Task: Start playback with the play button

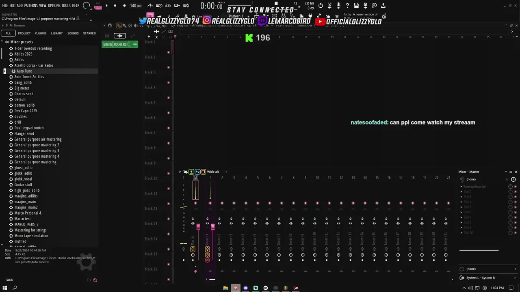Action: pyautogui.click(x=106, y=6)
